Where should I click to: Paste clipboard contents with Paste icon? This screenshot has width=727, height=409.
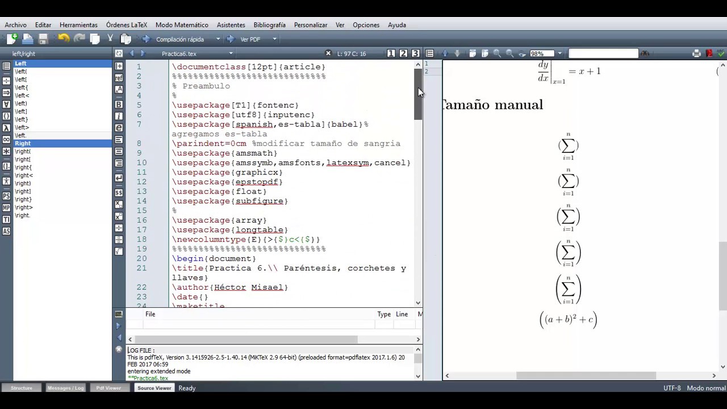(x=126, y=39)
